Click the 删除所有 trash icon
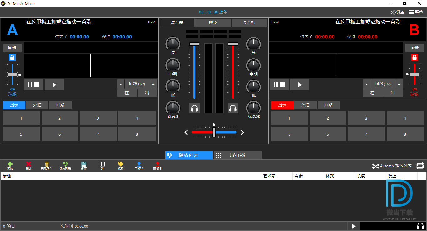This screenshot has height=231, width=427. pyautogui.click(x=47, y=164)
